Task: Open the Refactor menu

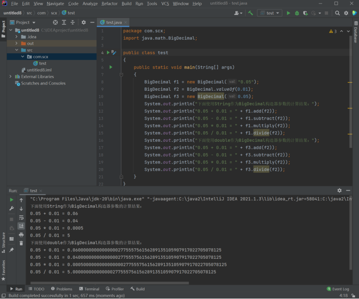Action: 109,3
